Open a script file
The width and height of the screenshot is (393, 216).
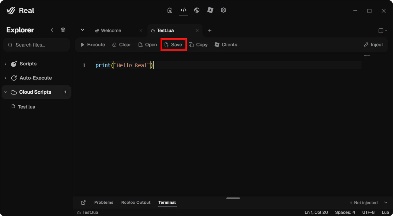click(147, 45)
